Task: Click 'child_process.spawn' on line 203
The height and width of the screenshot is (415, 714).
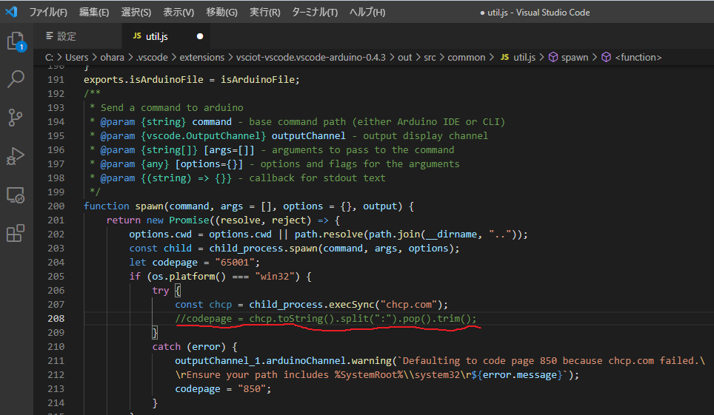Action: pyautogui.click(x=263, y=249)
